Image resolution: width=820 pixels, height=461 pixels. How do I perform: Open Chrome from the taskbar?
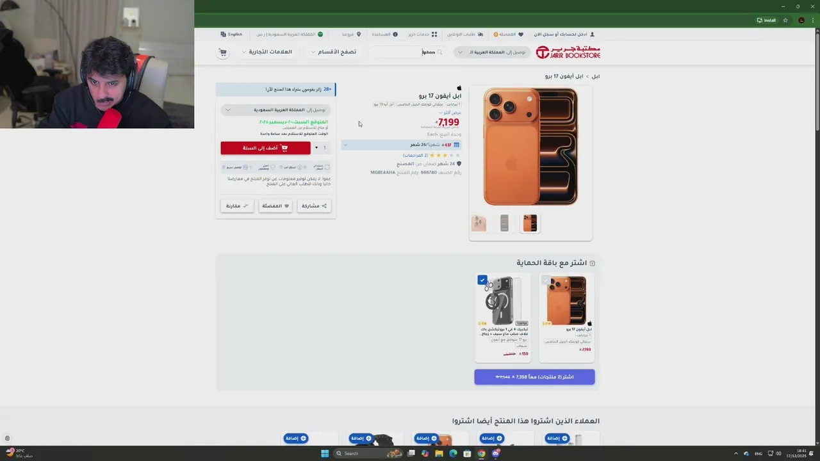[481, 453]
